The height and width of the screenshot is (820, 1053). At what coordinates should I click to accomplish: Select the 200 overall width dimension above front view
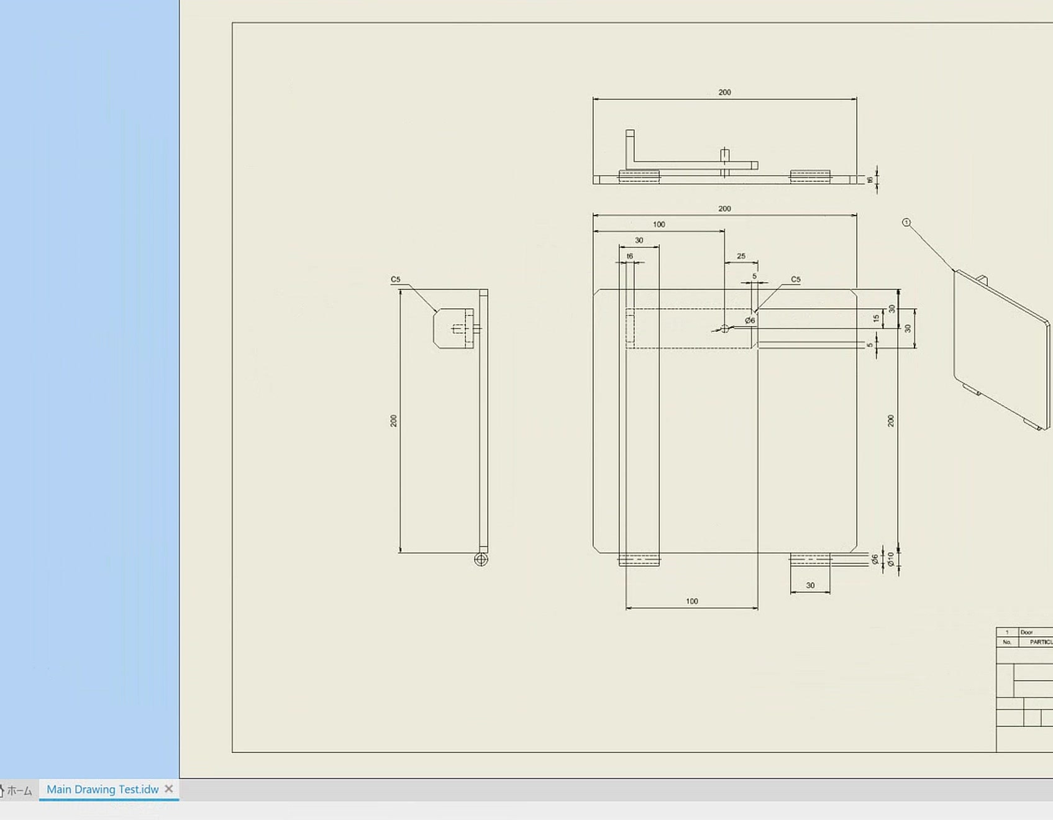[724, 209]
